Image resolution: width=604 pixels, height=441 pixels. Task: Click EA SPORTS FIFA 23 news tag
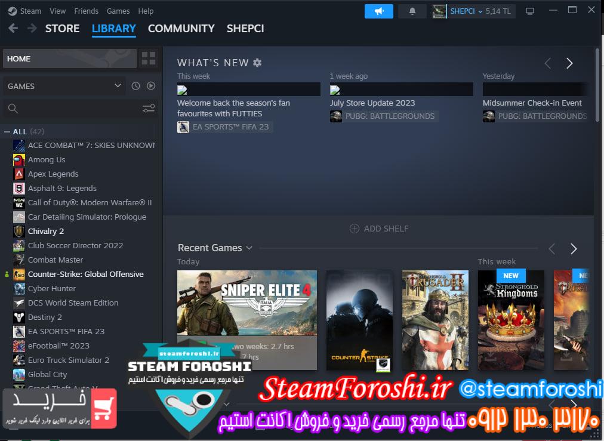[x=225, y=127]
